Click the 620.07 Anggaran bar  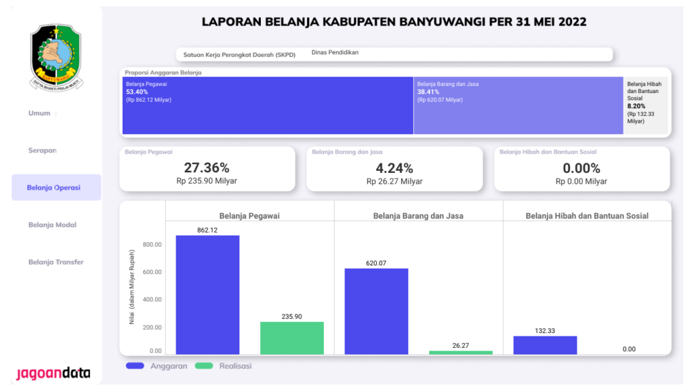(376, 311)
